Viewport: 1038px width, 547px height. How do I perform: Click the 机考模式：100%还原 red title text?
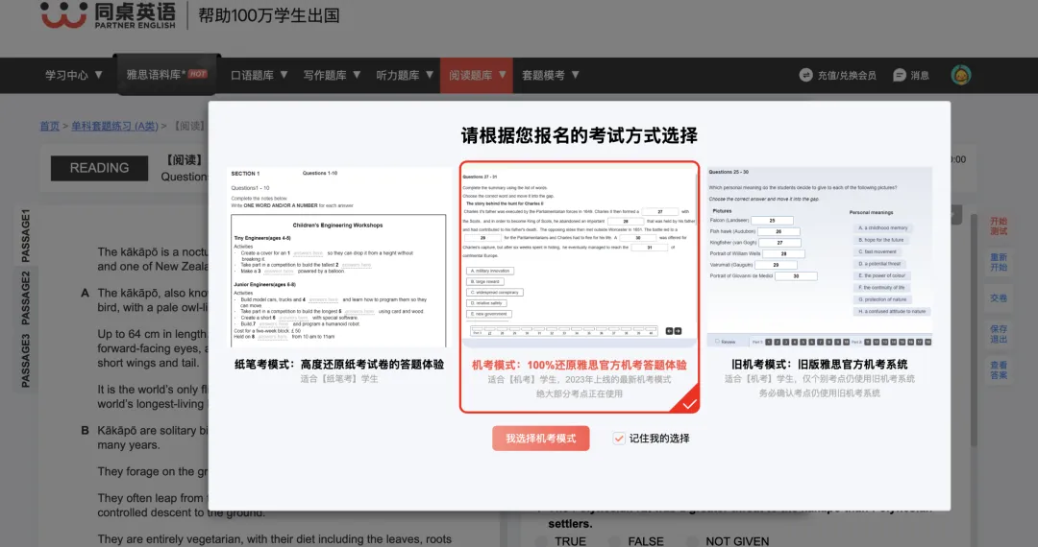pos(580,365)
